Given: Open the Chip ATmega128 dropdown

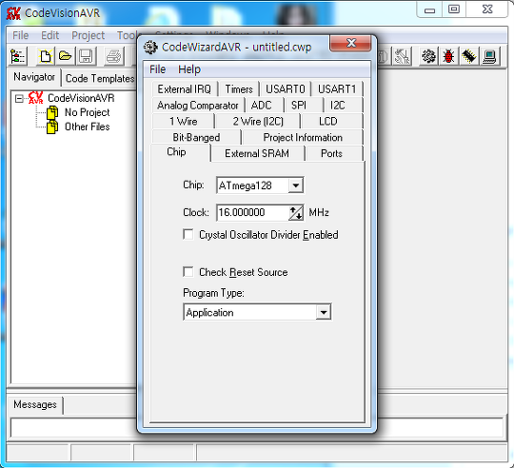Looking at the screenshot, I should pyautogui.click(x=296, y=185).
